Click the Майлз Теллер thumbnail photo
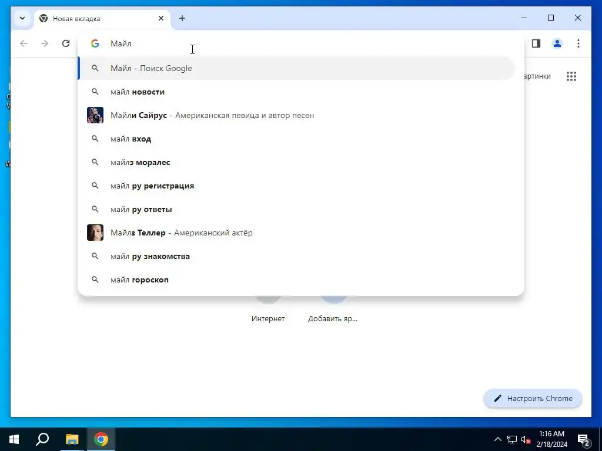602x451 pixels. [95, 233]
